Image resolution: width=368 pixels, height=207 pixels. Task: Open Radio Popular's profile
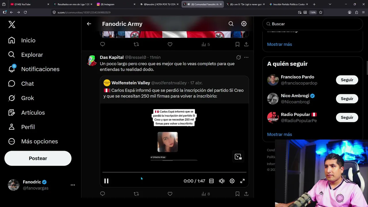click(x=296, y=114)
